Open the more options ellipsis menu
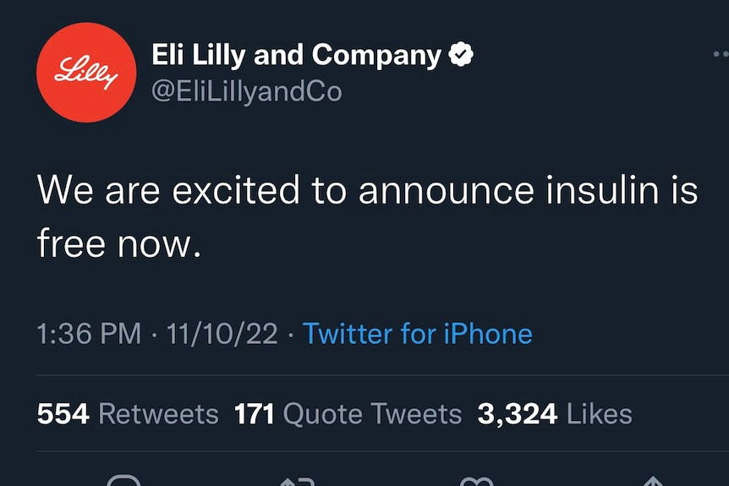The image size is (729, 486). [x=721, y=53]
